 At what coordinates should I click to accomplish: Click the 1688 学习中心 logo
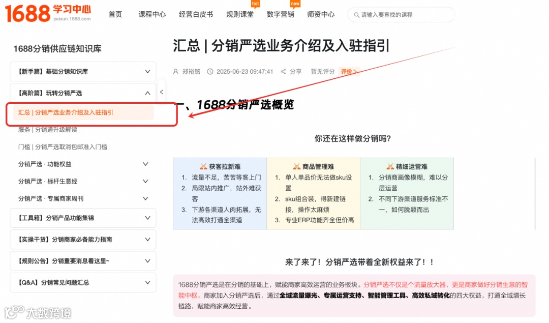click(x=48, y=13)
